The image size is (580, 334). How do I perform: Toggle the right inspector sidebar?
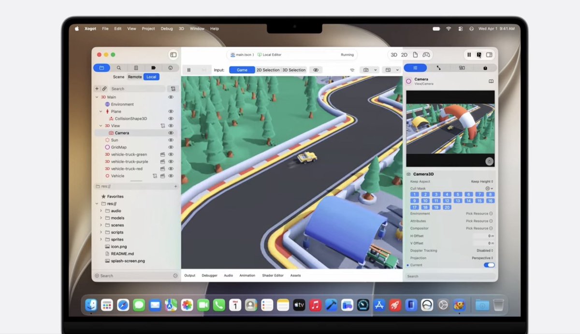coord(489,55)
